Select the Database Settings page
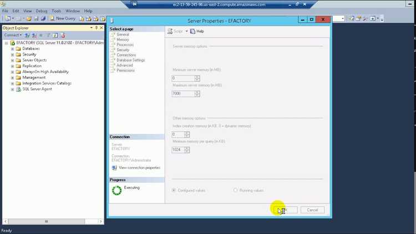 coord(131,60)
